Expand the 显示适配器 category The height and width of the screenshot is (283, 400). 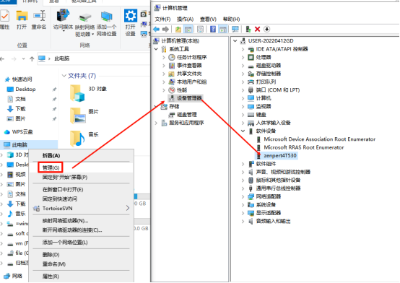coord(243,213)
